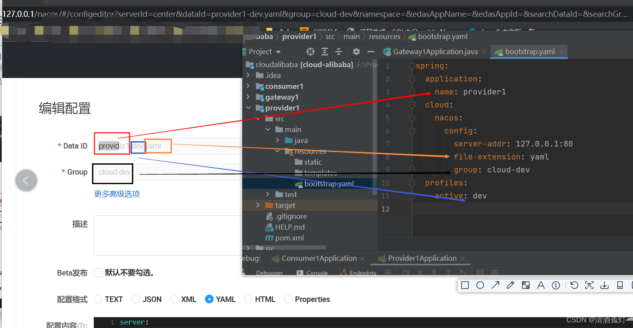Expand the target folder

coord(258,205)
